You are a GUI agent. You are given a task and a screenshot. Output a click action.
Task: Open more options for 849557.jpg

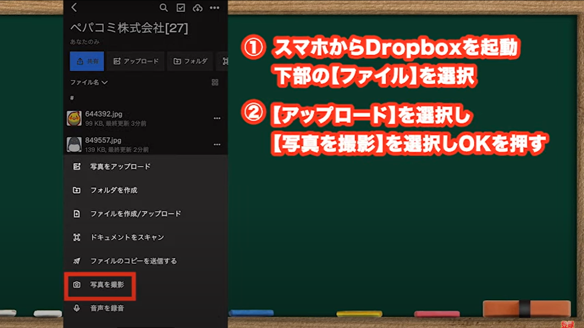tap(217, 144)
